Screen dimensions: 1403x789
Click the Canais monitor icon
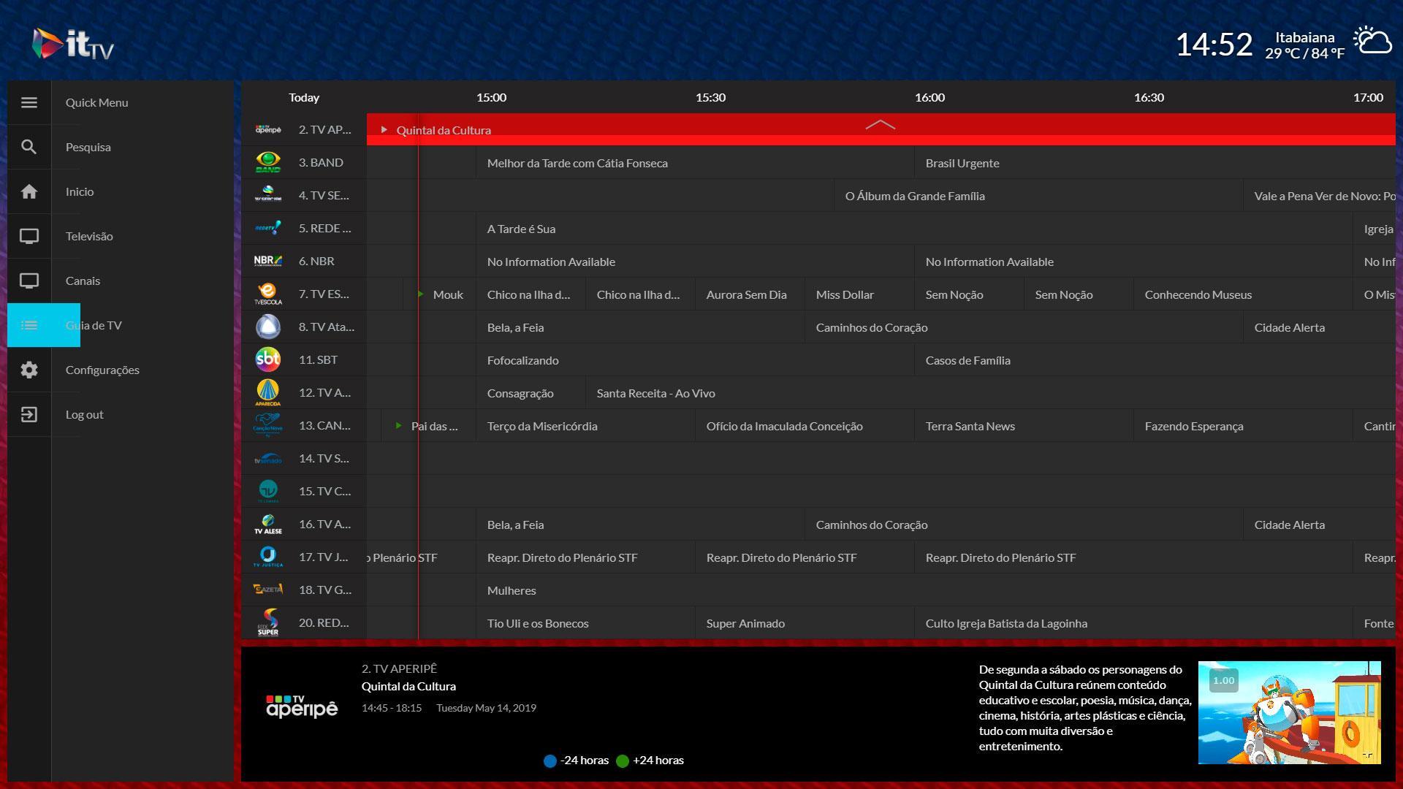pos(29,281)
